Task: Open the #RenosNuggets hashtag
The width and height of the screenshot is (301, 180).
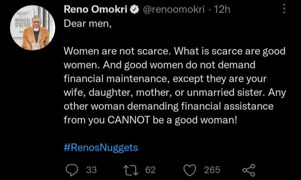Action: click(x=101, y=147)
